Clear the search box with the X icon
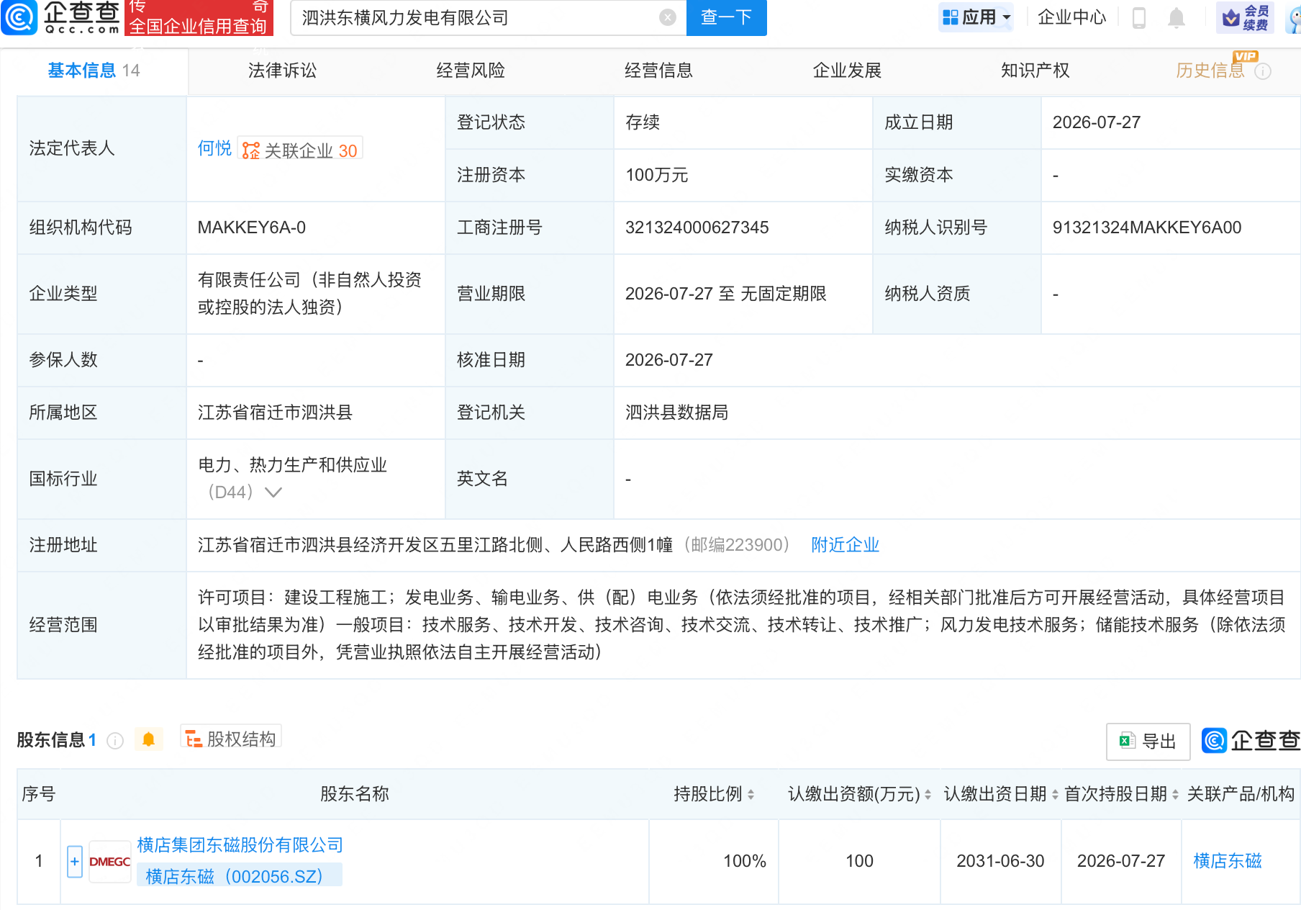This screenshot has width=1301, height=910. (668, 17)
